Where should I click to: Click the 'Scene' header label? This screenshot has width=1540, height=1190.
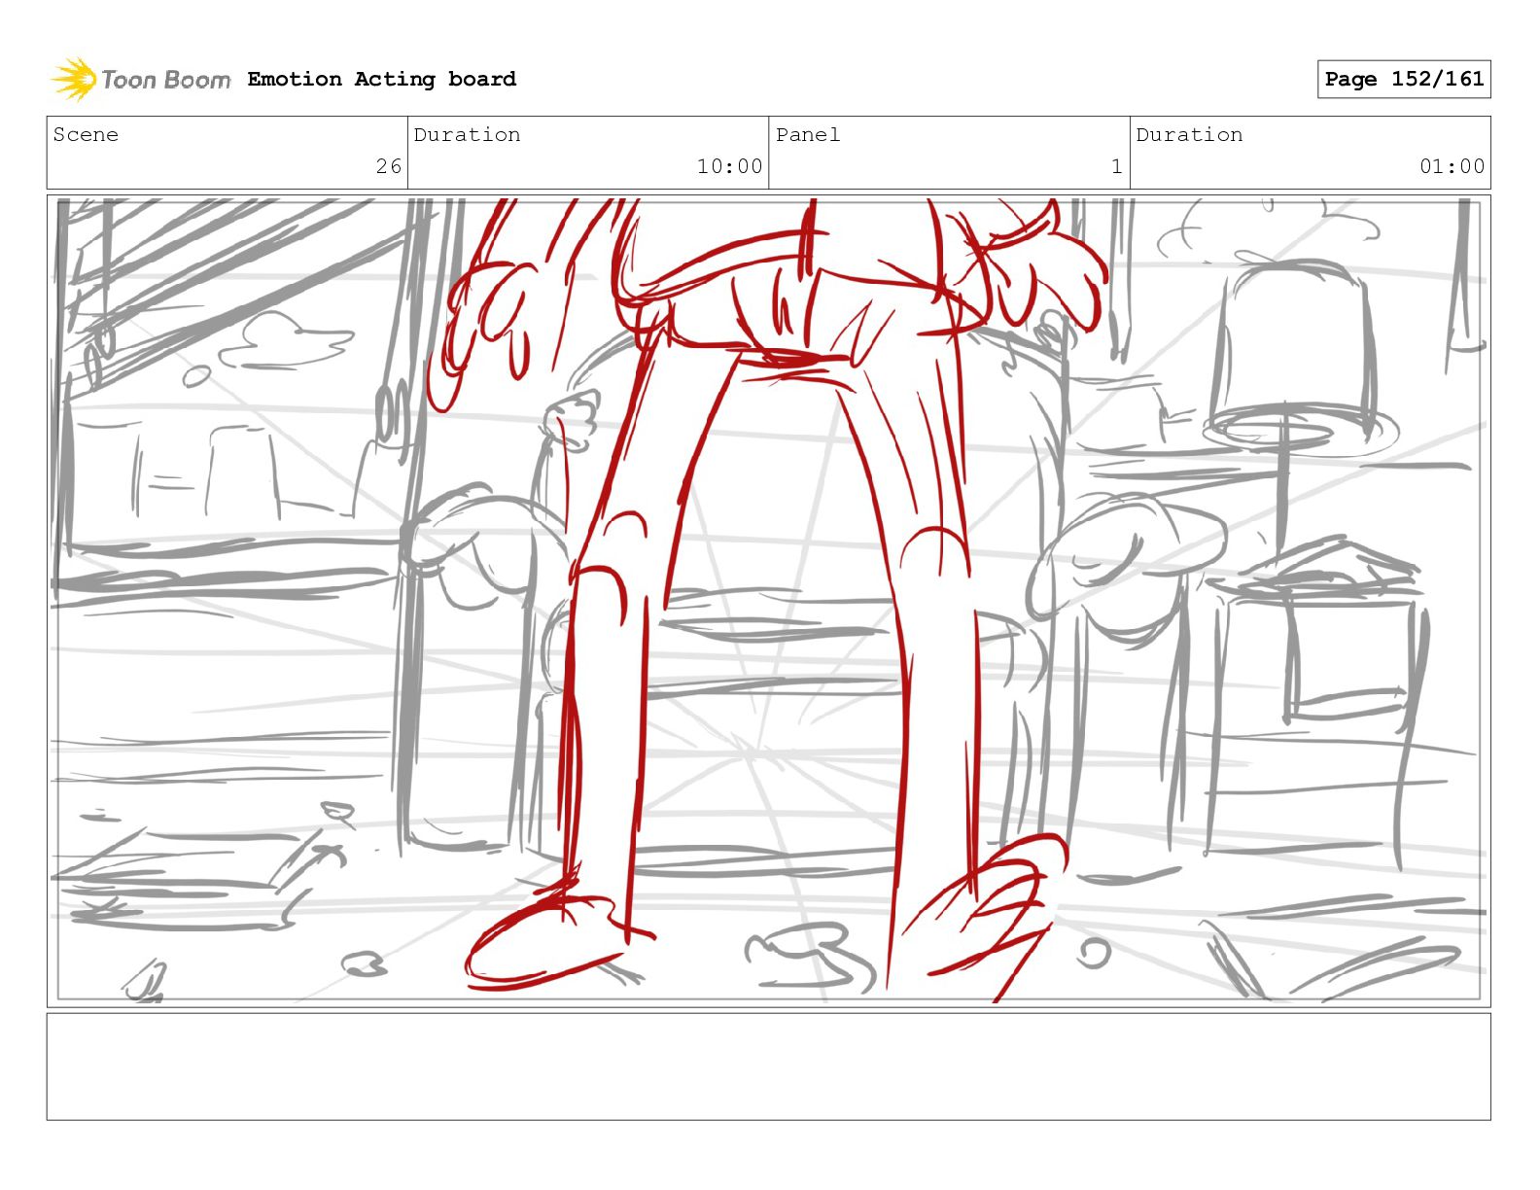(86, 134)
